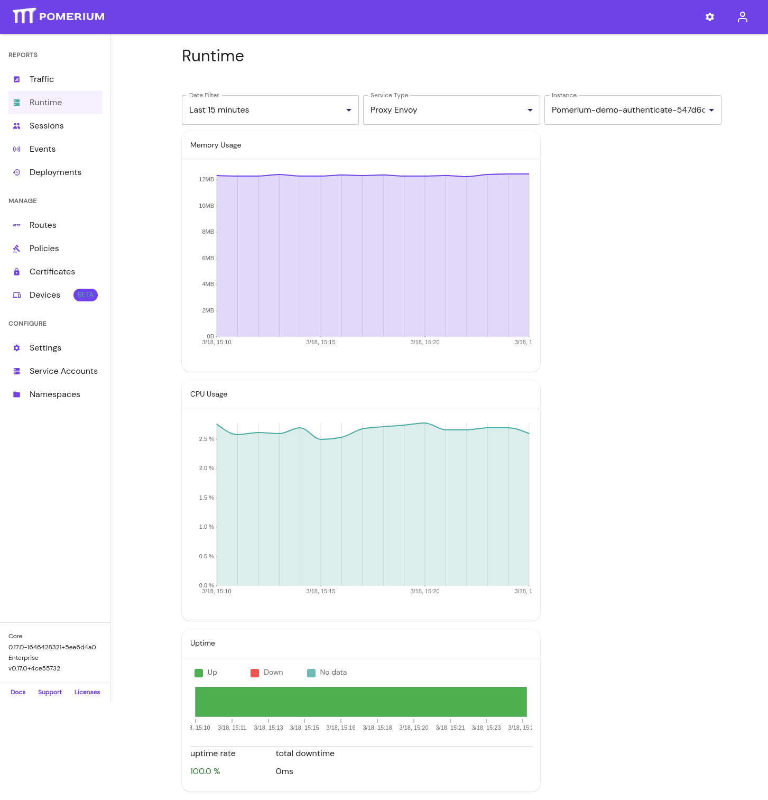Open the Support link

tap(50, 692)
